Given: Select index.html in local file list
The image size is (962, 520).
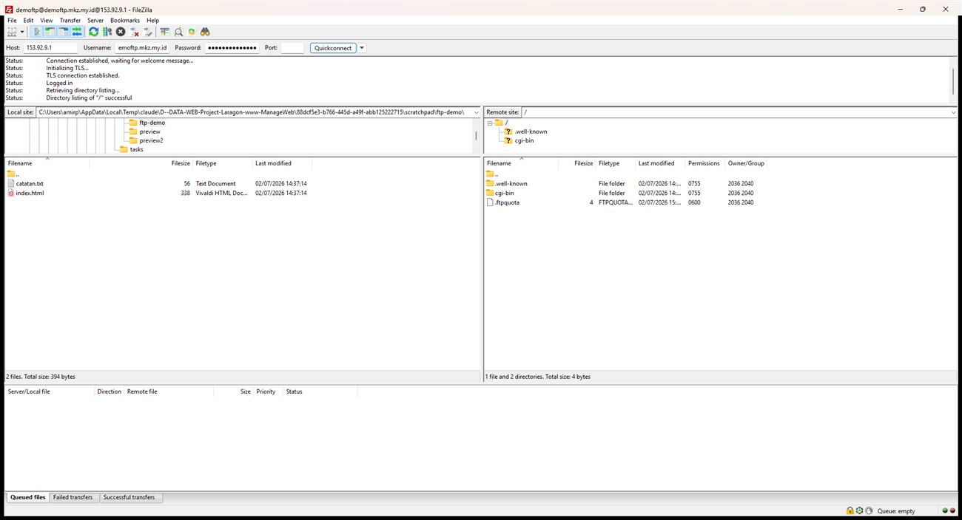Looking at the screenshot, I should click(x=30, y=193).
